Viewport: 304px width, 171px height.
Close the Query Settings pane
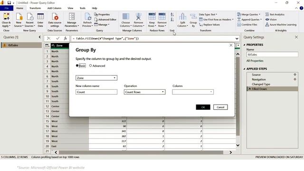[x=296, y=37]
